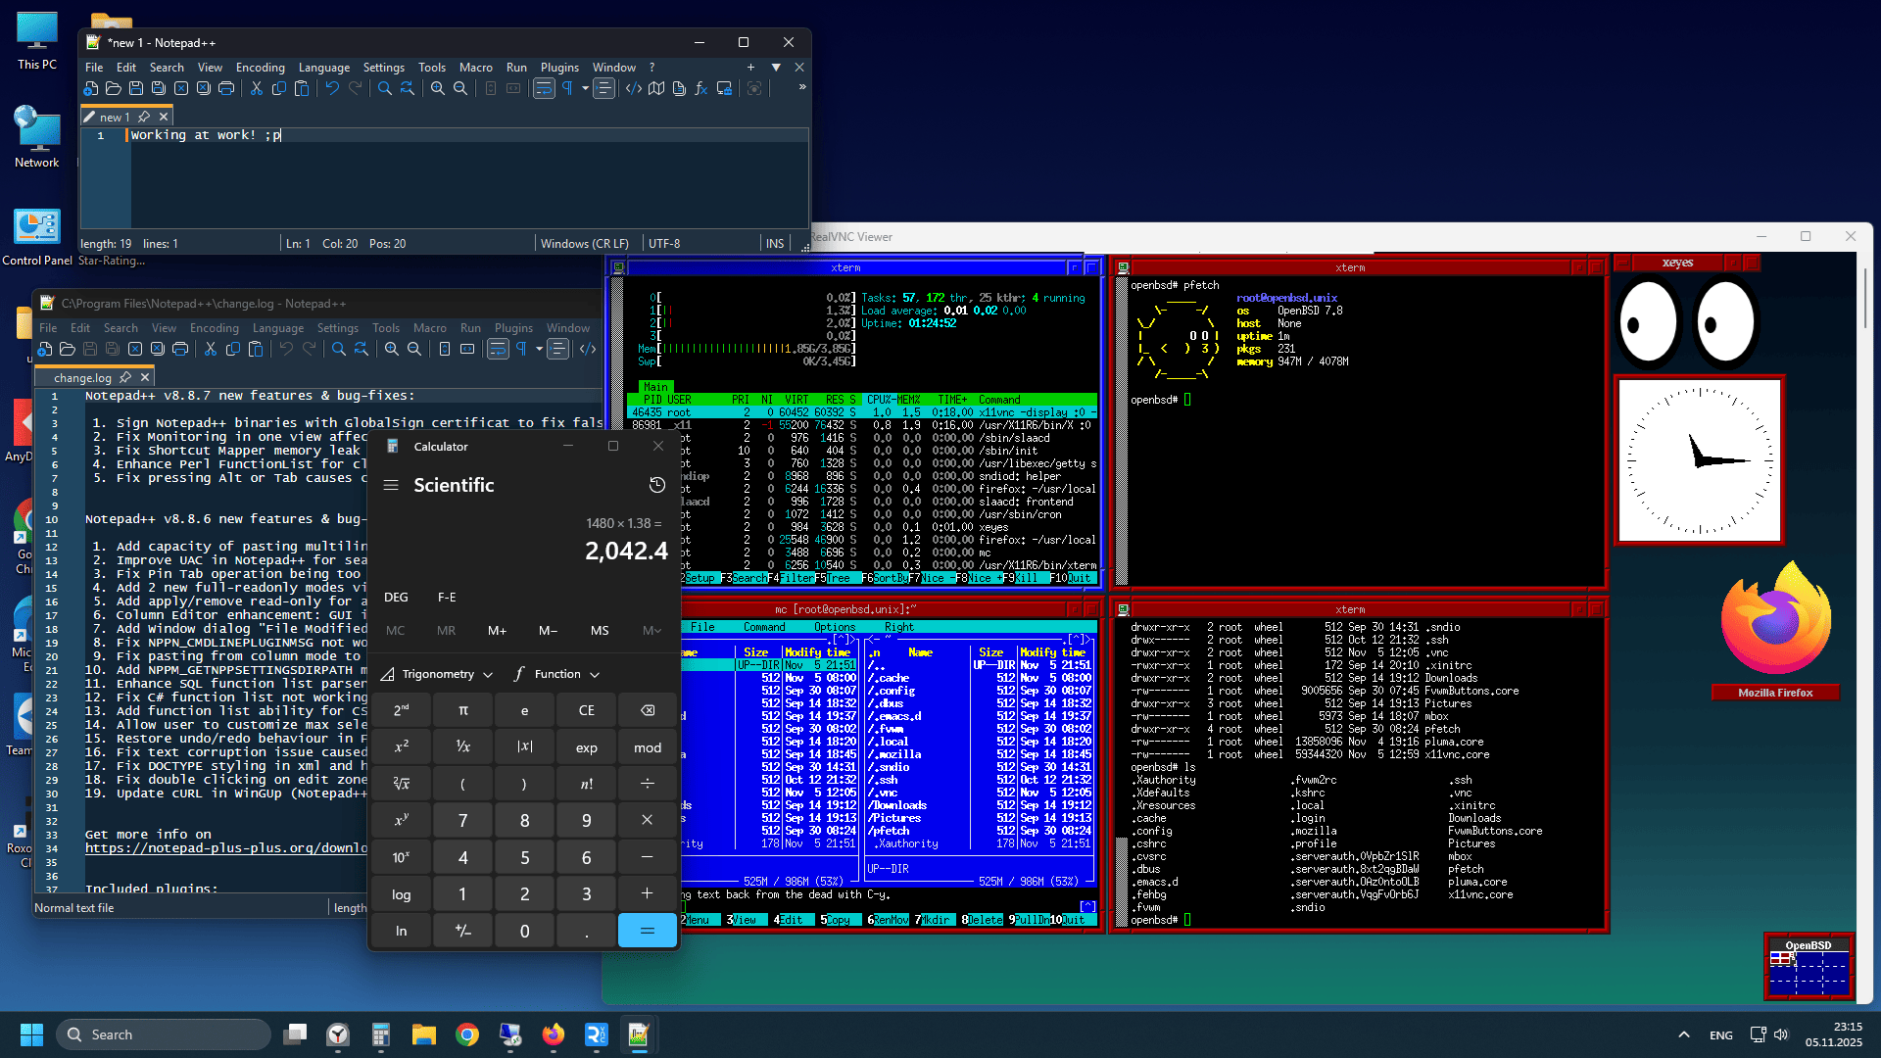1881x1058 pixels.
Task: Click the Undo arrow in top Notepad++ toolbar
Action: pos(332,89)
